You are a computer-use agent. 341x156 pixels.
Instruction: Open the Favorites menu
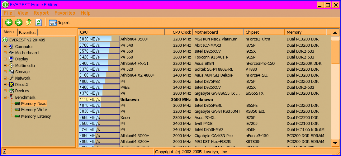[64, 13]
